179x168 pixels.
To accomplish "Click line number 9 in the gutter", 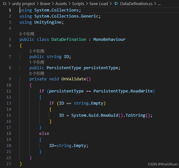I will coord(10,79).
